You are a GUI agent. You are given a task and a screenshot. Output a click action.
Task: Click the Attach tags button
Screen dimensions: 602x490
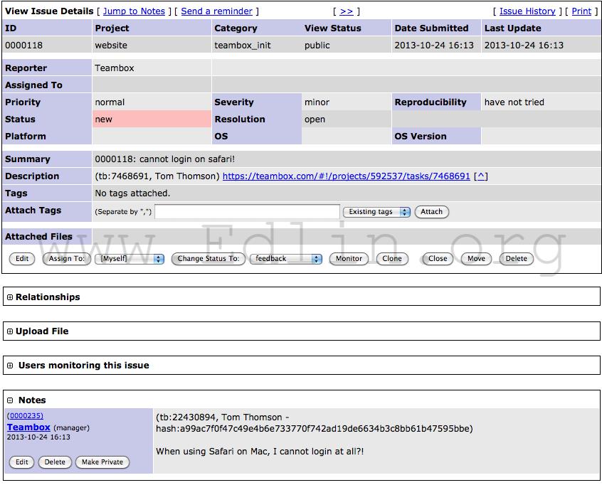click(431, 212)
